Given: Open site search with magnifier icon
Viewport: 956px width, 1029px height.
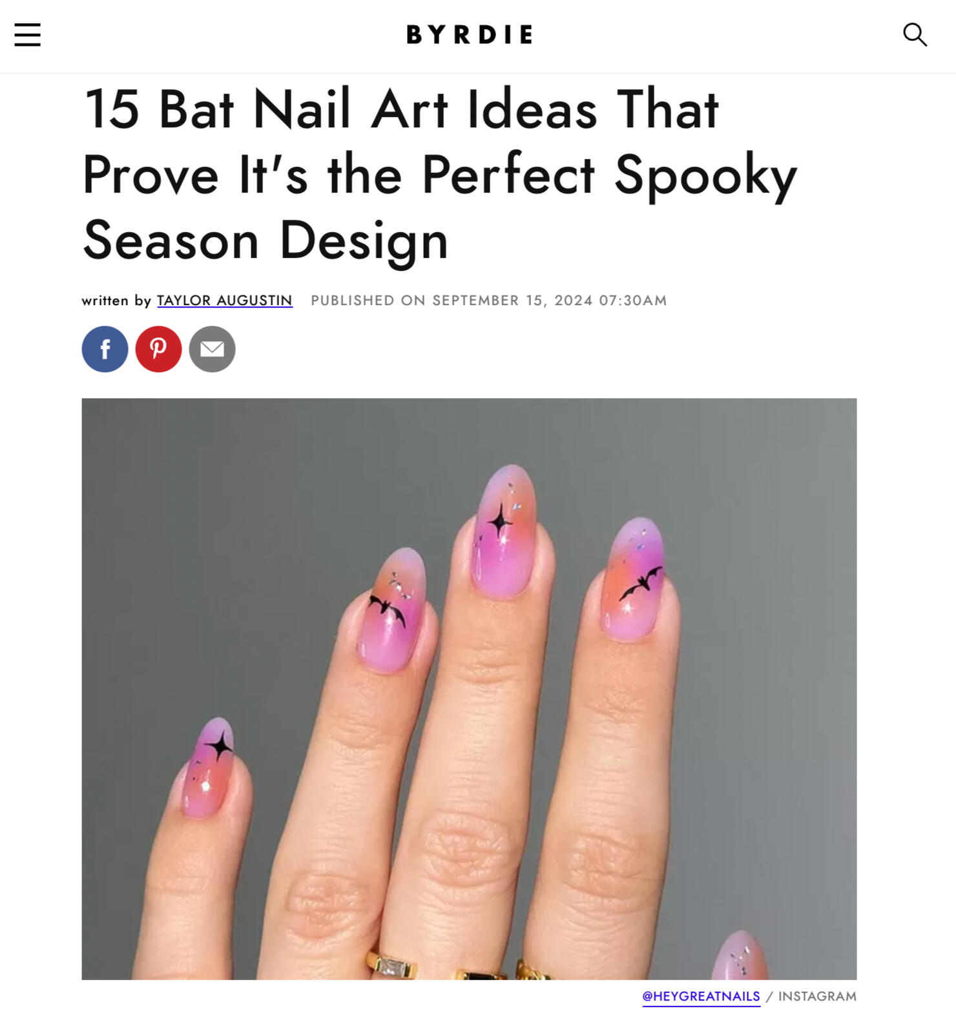Looking at the screenshot, I should click(915, 35).
